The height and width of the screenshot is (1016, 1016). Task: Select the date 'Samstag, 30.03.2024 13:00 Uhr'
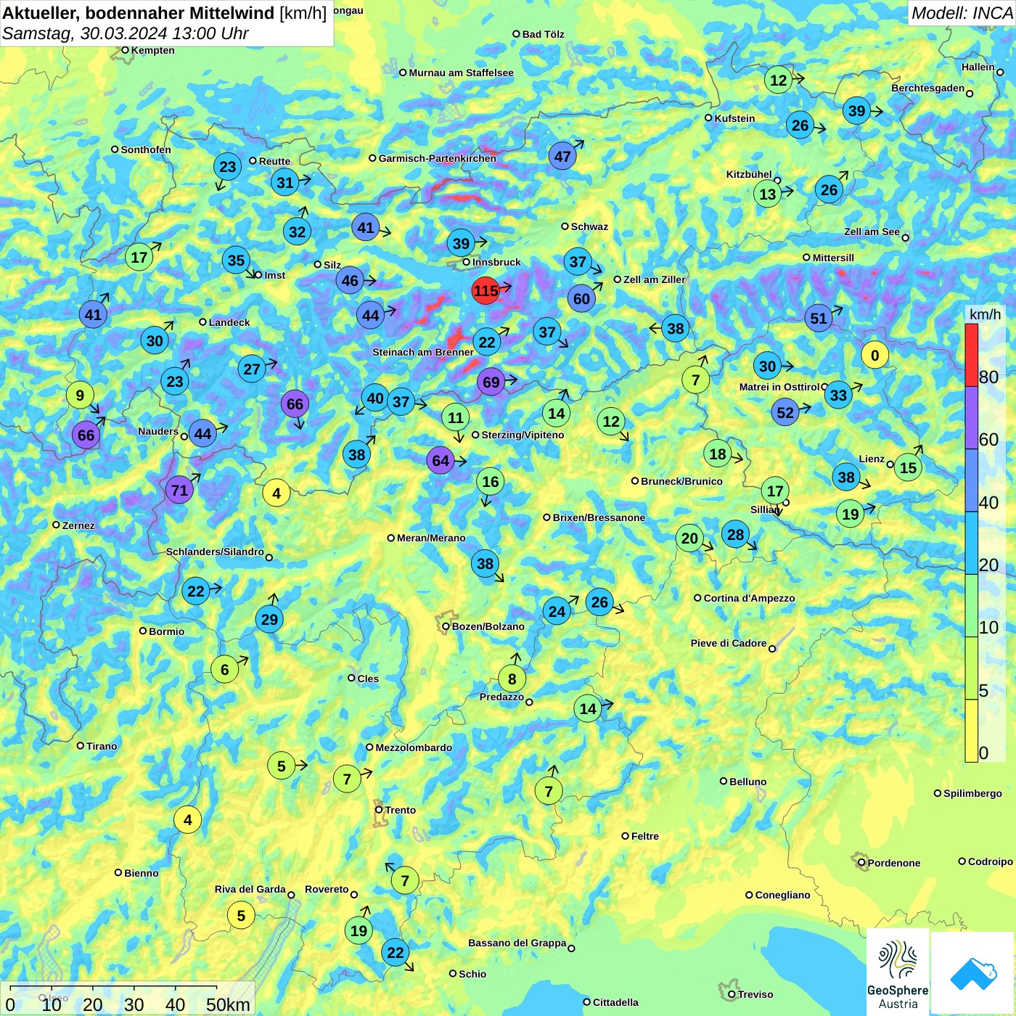(125, 33)
